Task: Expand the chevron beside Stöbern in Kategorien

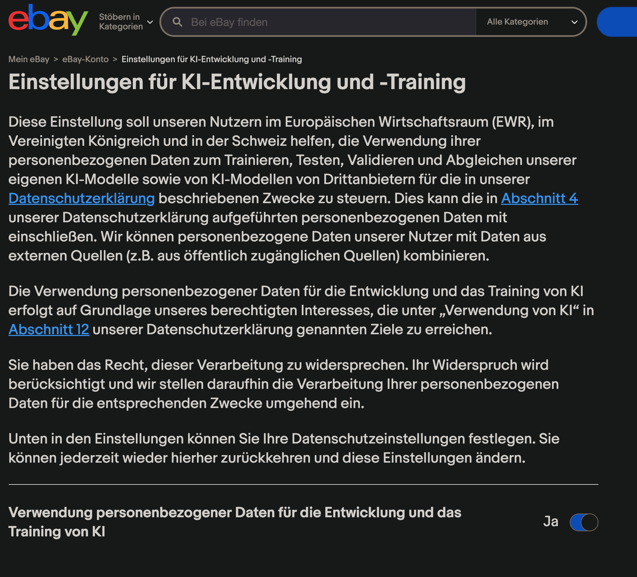Action: pos(150,22)
